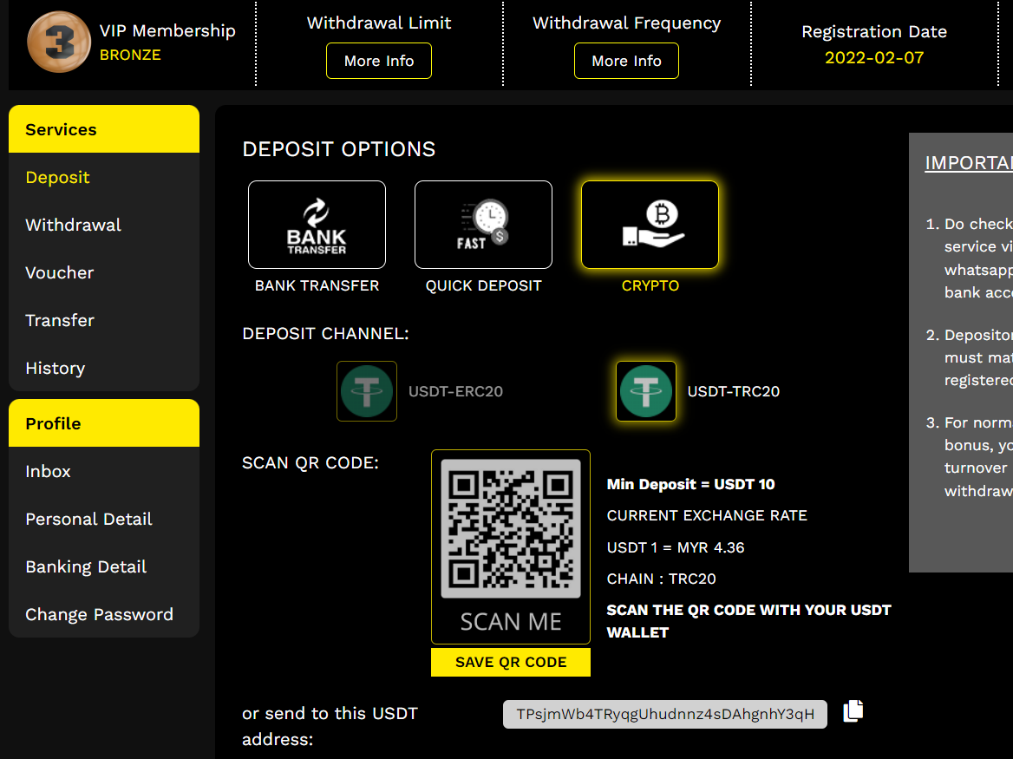Select the Bank Transfer deposit icon
This screenshot has width=1013, height=759.
[x=317, y=225]
